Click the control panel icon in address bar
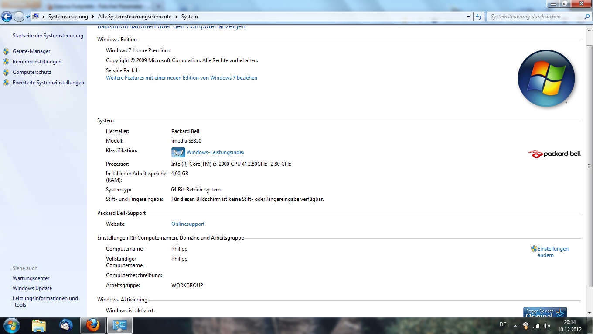The image size is (593, 334). click(37, 17)
